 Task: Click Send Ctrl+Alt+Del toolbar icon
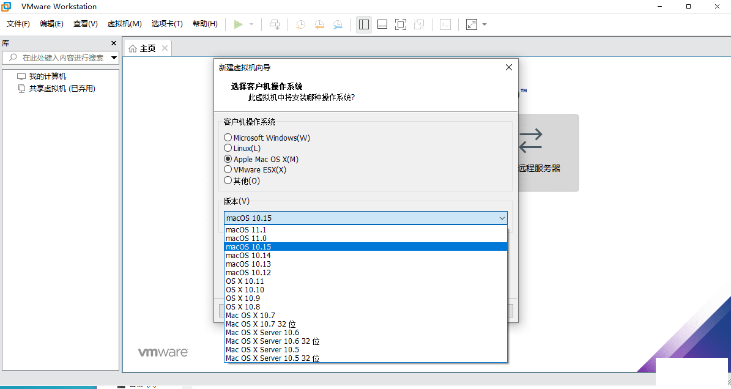click(275, 24)
